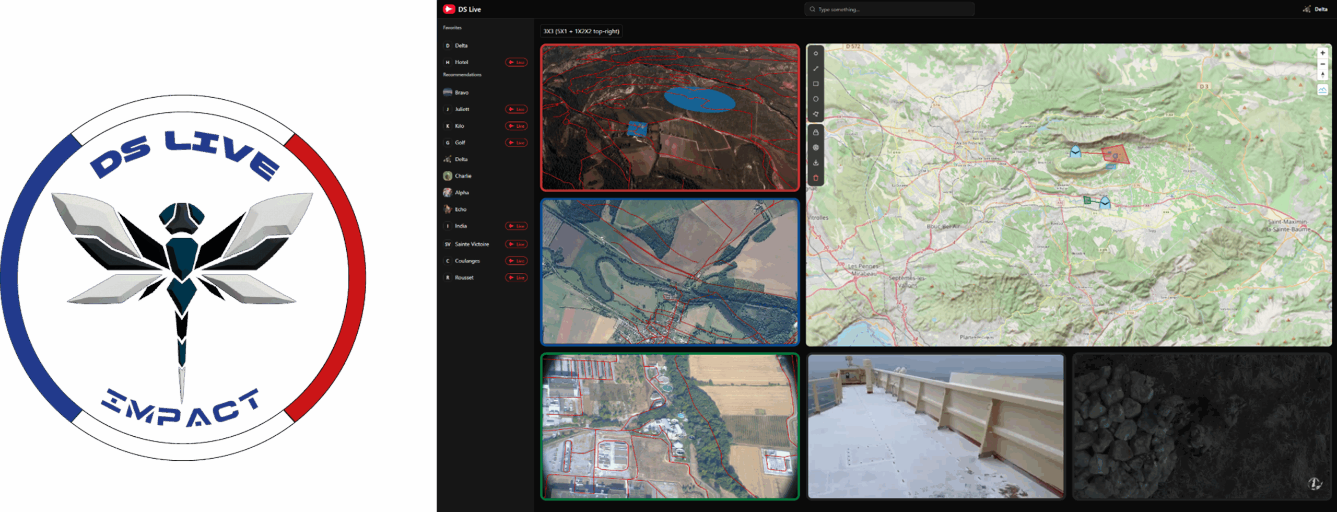Image resolution: width=1337 pixels, height=512 pixels.
Task: Toggle the terrain layer button on map
Action: 1322,90
